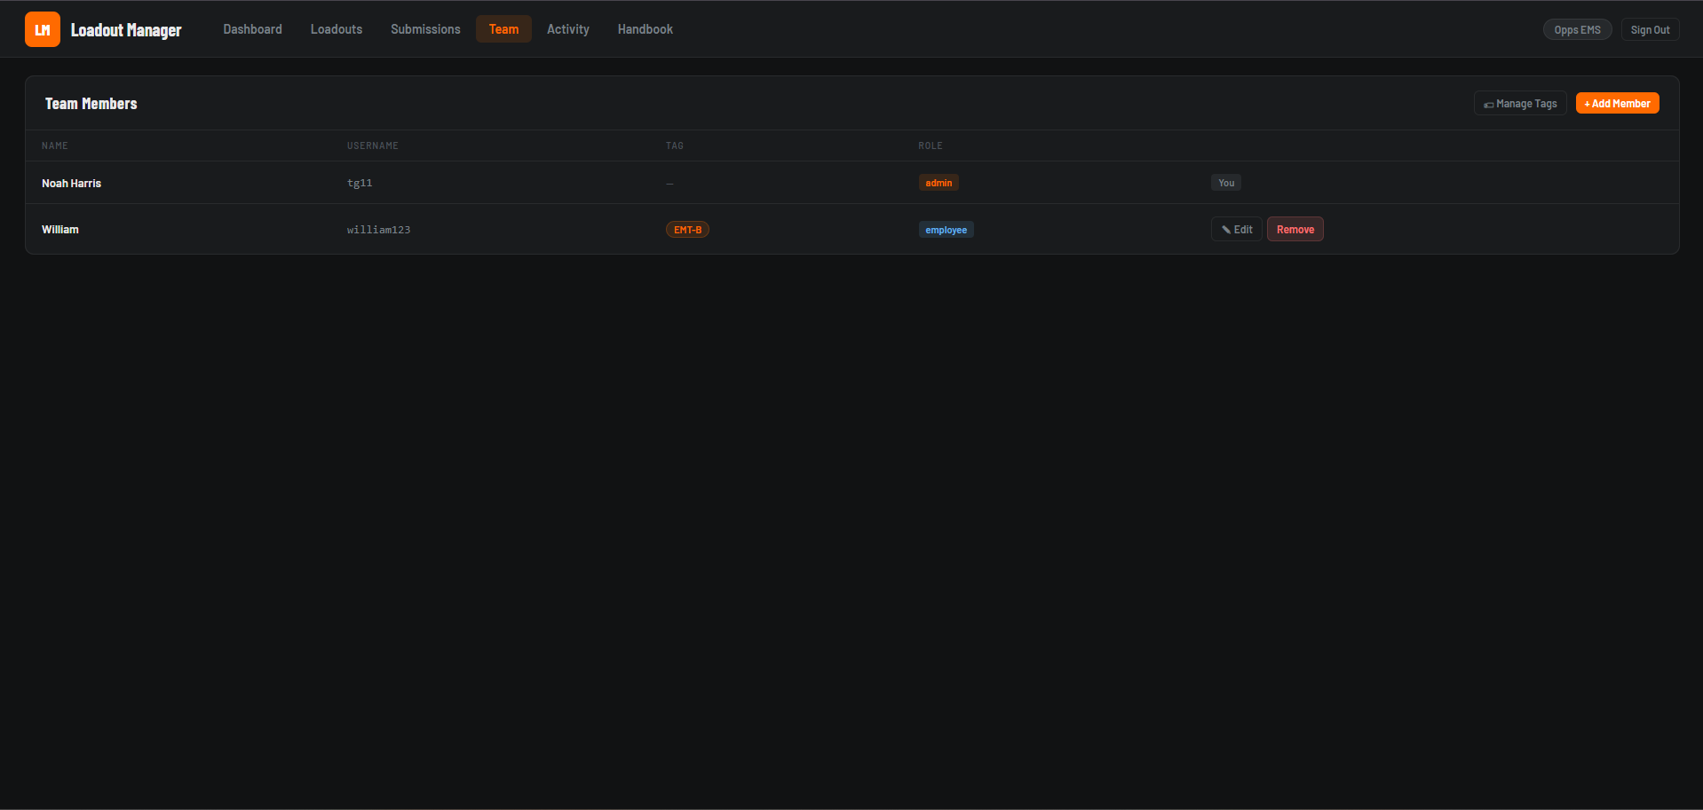Select the Team navigation item
This screenshot has height=810, width=1703.
coord(503,28)
